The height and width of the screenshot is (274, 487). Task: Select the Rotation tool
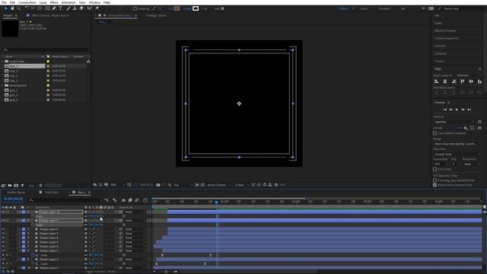(27, 8)
